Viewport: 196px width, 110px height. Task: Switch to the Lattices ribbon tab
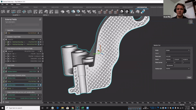point(26,7)
